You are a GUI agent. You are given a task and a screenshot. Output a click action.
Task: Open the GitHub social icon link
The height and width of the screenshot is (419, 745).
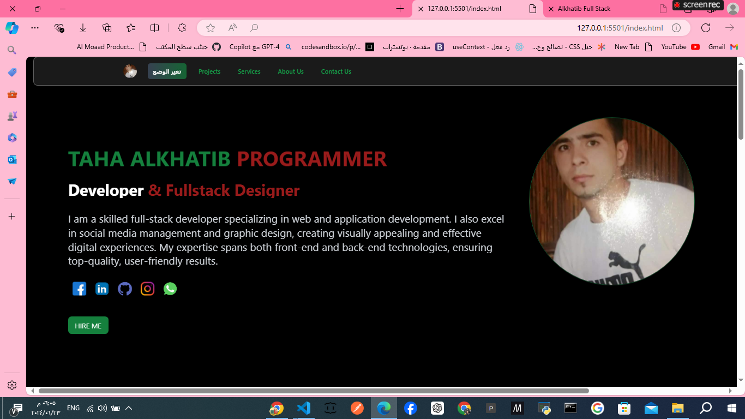(x=125, y=289)
